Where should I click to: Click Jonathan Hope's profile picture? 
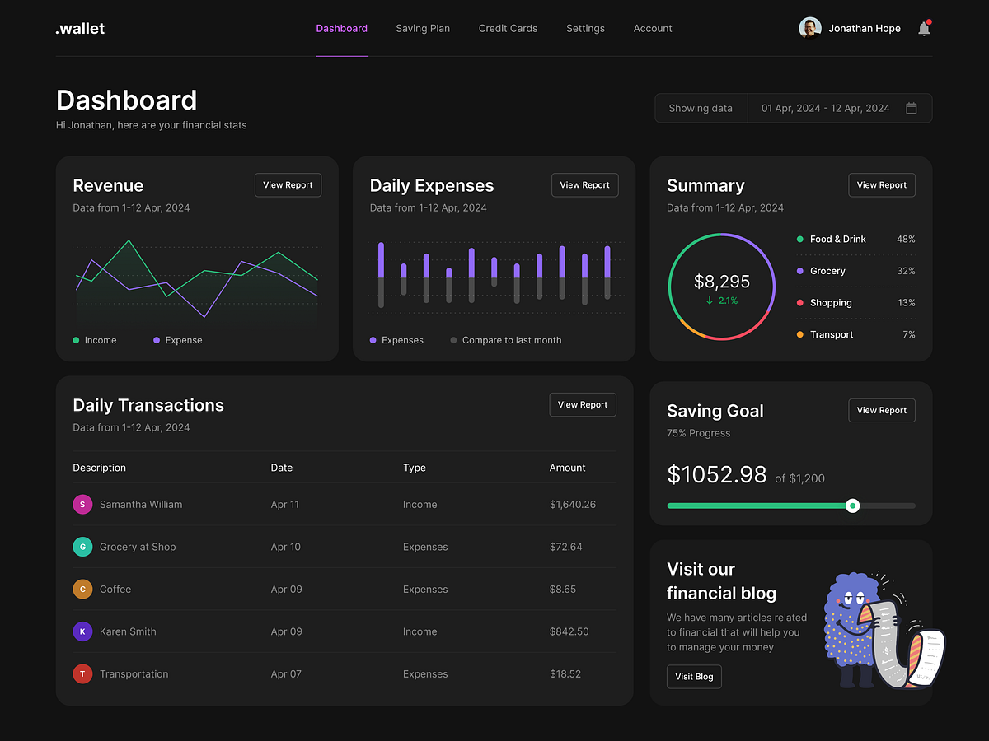click(809, 27)
